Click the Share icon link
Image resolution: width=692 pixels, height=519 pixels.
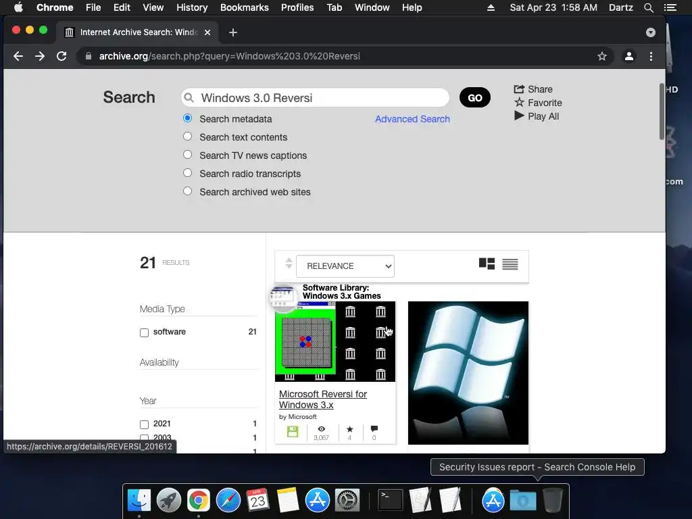533,89
